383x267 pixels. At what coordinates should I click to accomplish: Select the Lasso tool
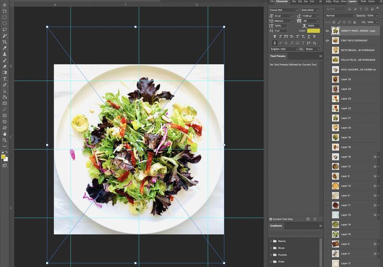[x=5, y=30]
